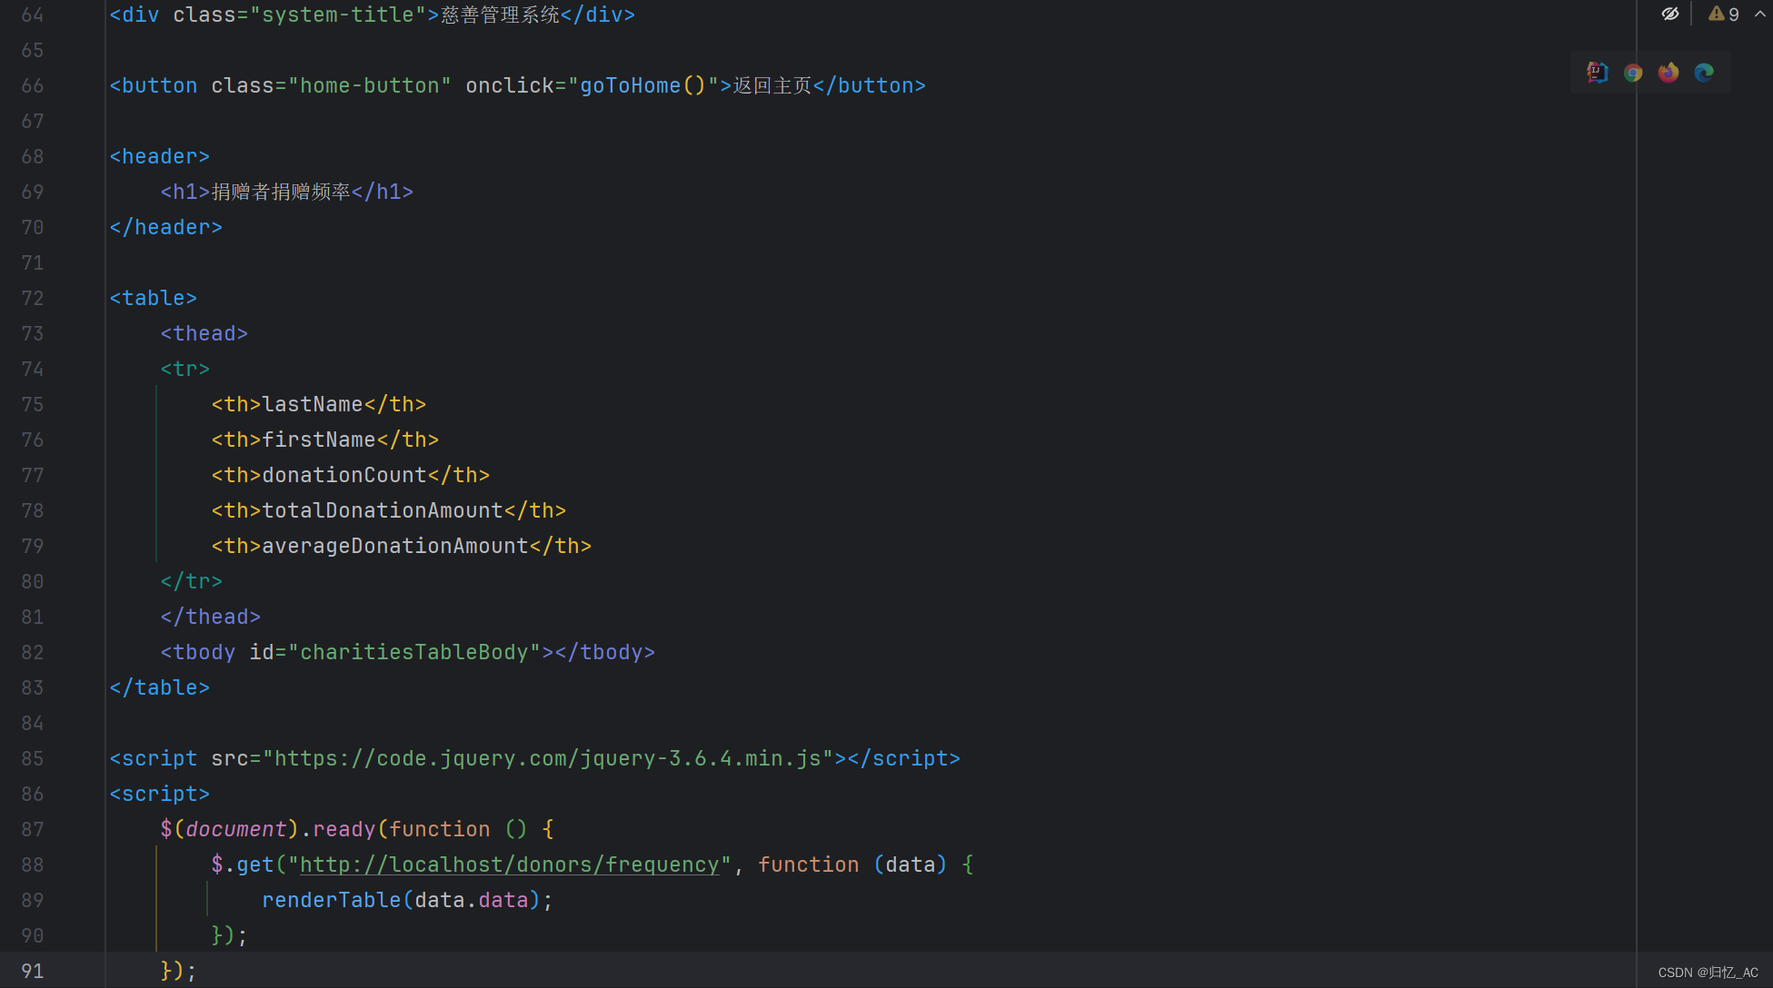Click the closing </table> tag
The height and width of the screenshot is (988, 1773).
pos(160,687)
